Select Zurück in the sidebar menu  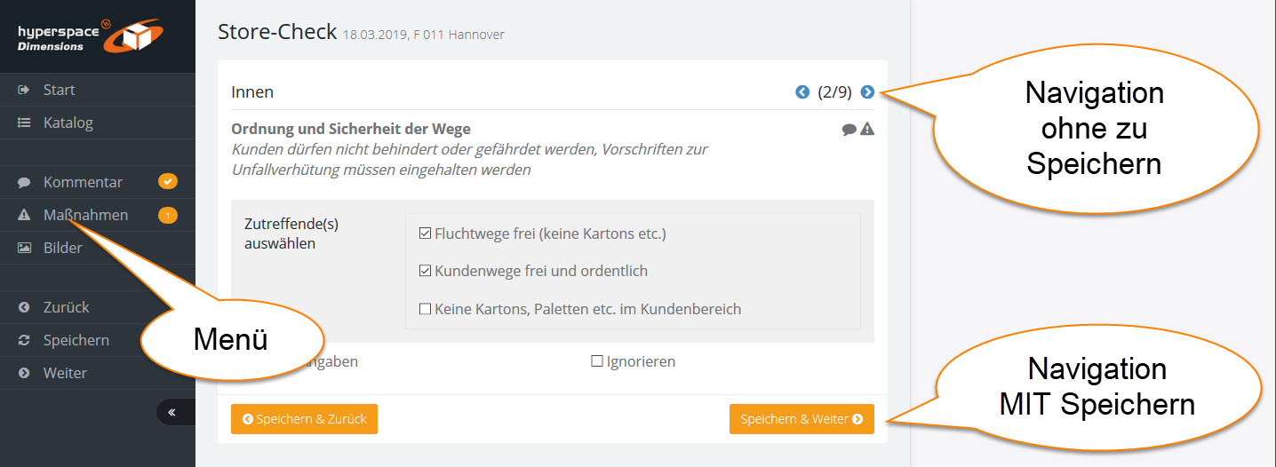click(x=66, y=307)
